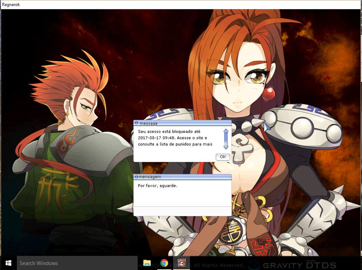This screenshot has height=270, width=362.
Task: Click the Ragnarok game icon in taskbar
Action: [181, 263]
